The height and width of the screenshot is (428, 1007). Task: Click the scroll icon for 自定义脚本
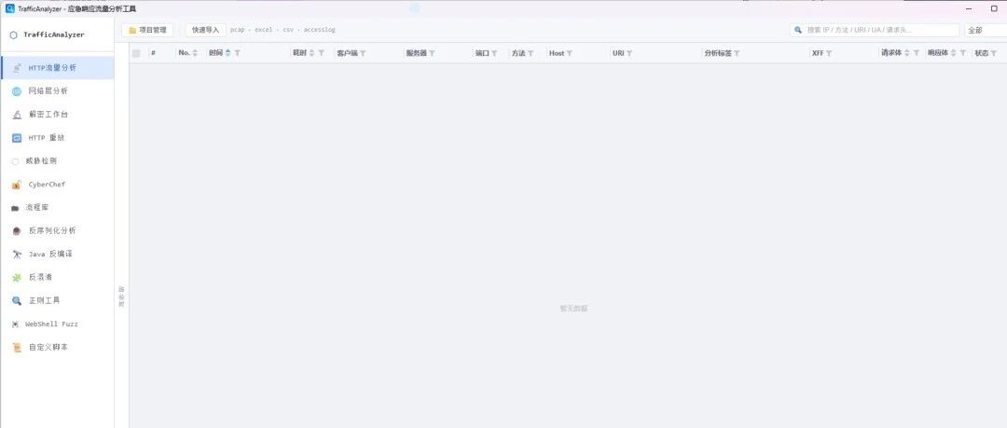pyautogui.click(x=17, y=347)
